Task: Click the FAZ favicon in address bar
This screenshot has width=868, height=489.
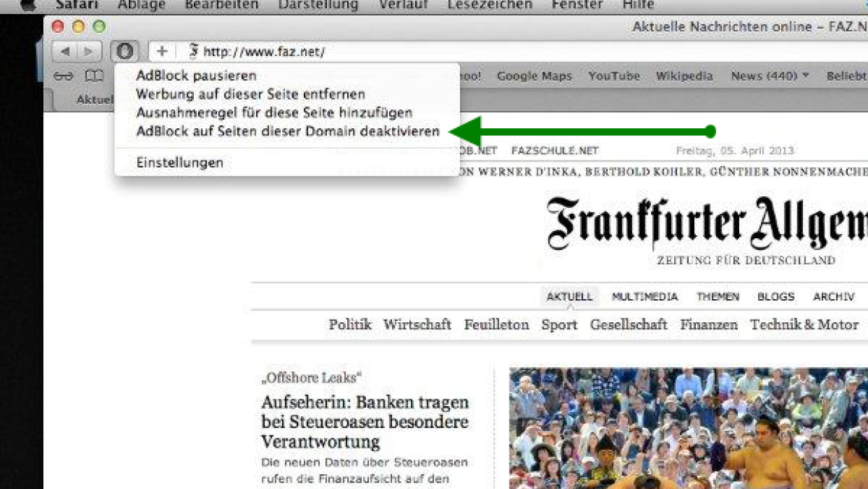Action: coord(195,51)
